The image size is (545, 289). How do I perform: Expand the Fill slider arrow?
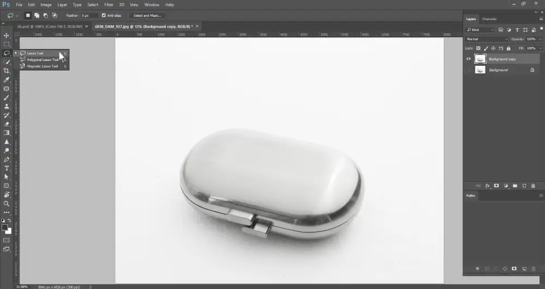[540, 48]
